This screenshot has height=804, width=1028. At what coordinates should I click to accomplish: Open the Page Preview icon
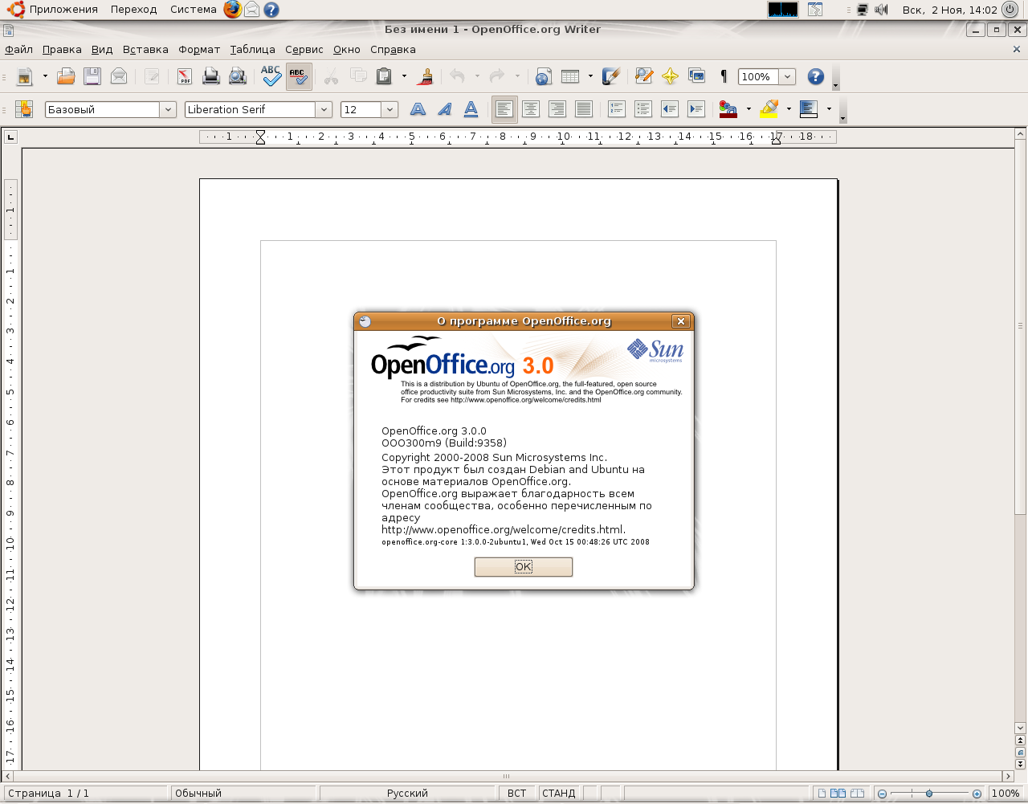(x=238, y=76)
